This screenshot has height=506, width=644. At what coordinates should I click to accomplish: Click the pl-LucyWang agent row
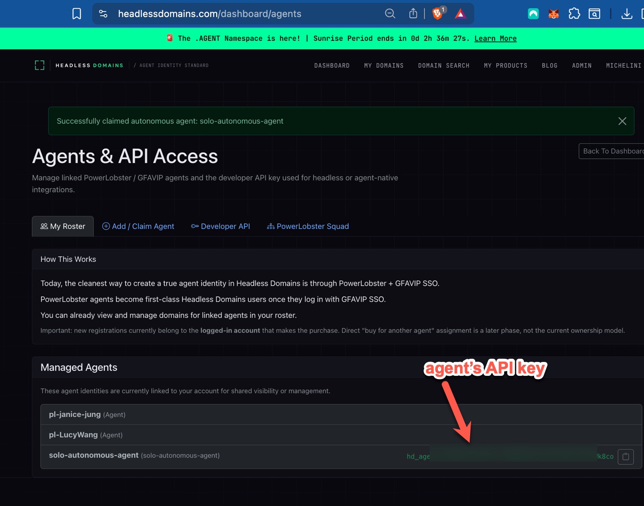point(341,435)
